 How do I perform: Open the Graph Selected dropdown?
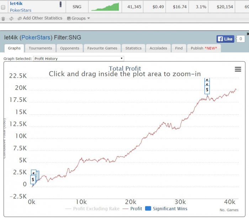point(78,58)
